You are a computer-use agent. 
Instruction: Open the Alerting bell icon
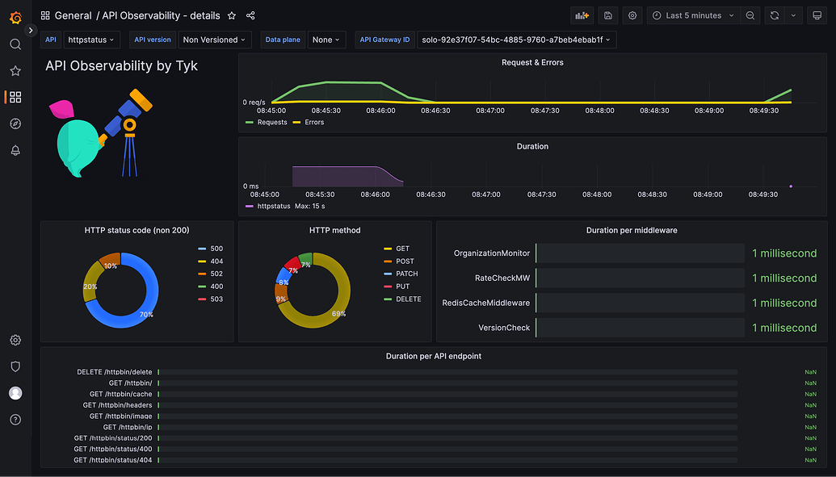[x=15, y=150]
